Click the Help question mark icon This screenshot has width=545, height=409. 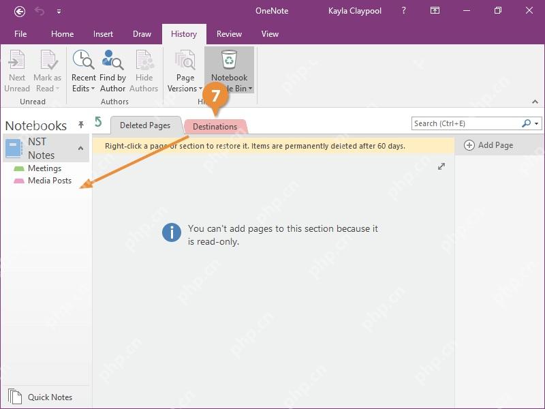point(403,11)
